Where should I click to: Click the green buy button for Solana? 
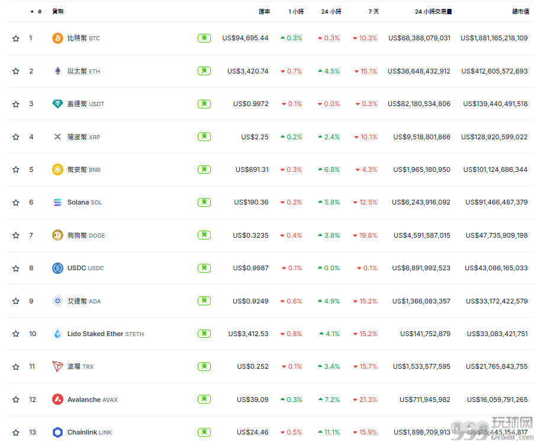(x=204, y=202)
